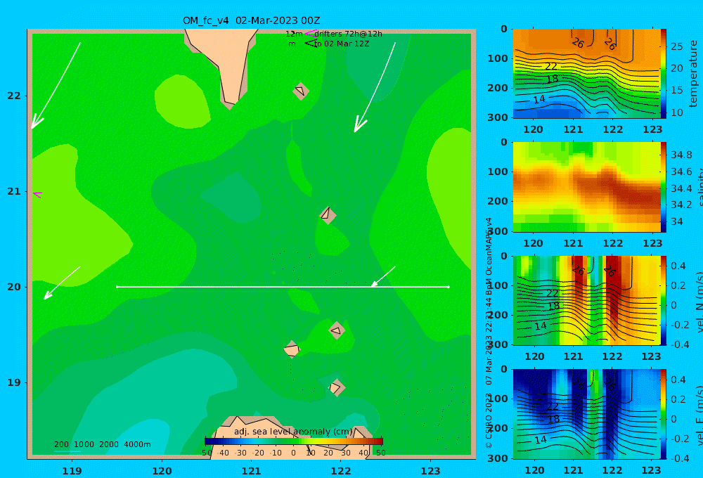Click the 0.4 tick on vel. N colorbar

(678, 266)
